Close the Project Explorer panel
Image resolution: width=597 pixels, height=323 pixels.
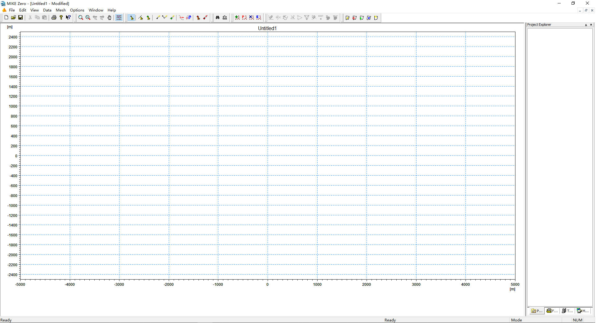[591, 25]
